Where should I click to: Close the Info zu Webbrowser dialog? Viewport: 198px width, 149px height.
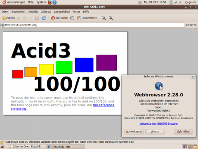193,77
